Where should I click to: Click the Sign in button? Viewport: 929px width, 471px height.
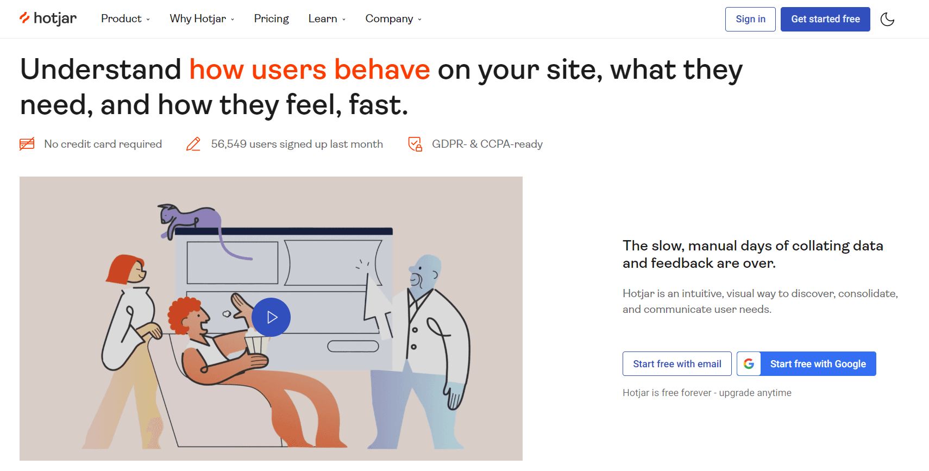(750, 18)
